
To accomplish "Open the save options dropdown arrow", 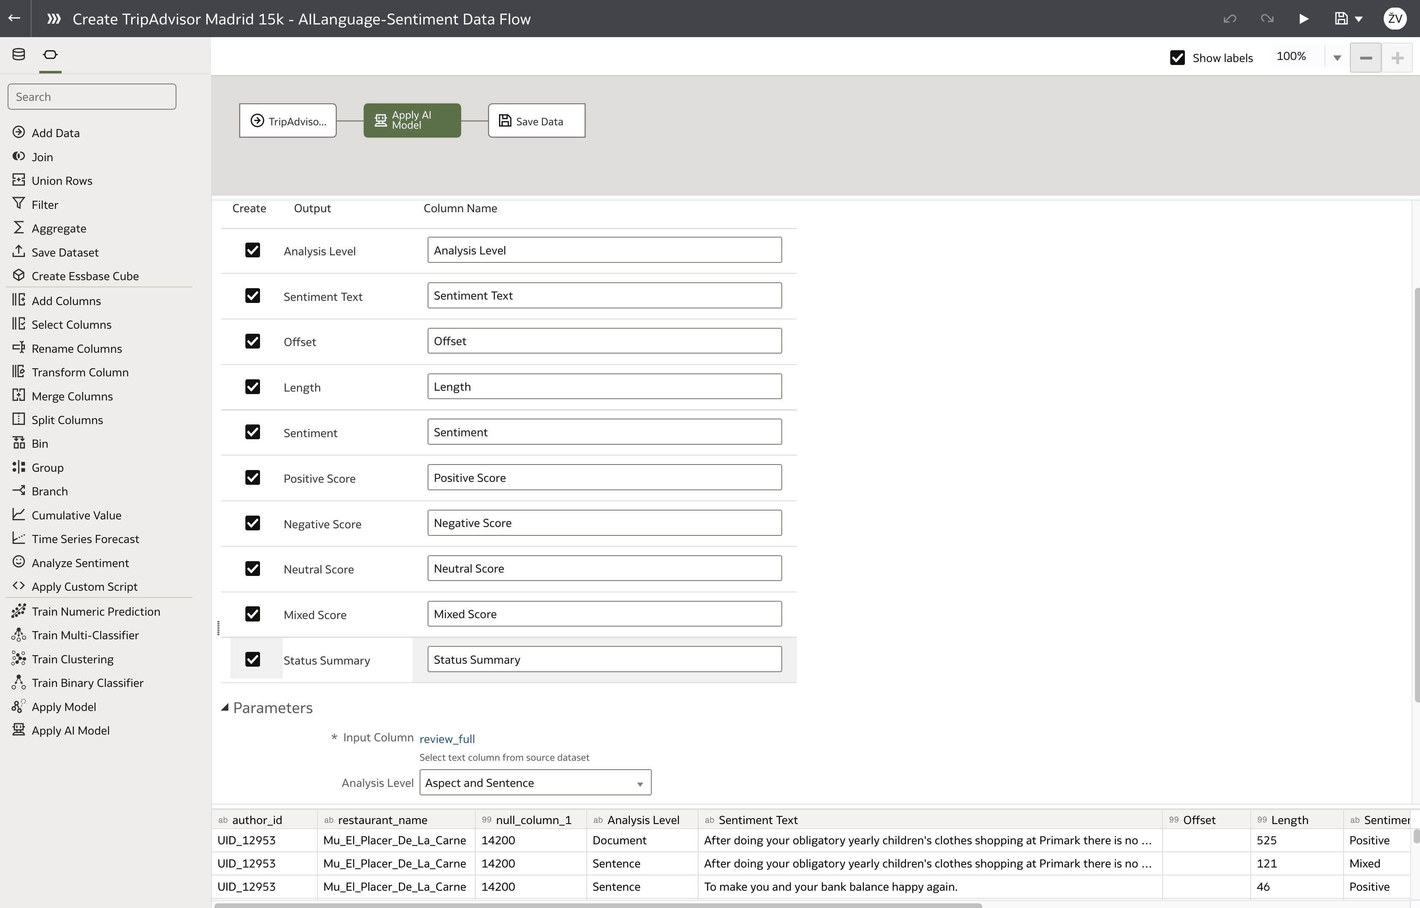I will point(1359,19).
